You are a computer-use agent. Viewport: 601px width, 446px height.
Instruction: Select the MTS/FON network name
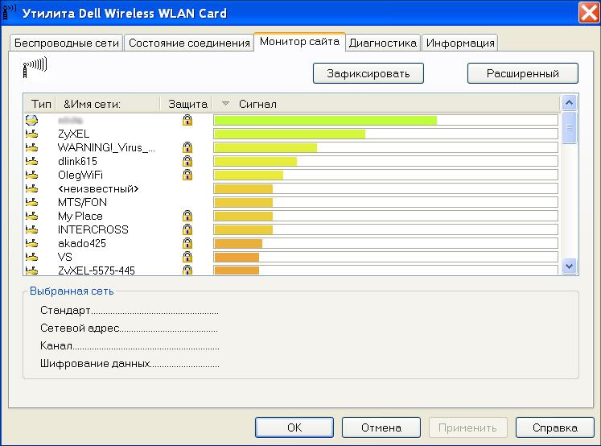pyautogui.click(x=82, y=202)
